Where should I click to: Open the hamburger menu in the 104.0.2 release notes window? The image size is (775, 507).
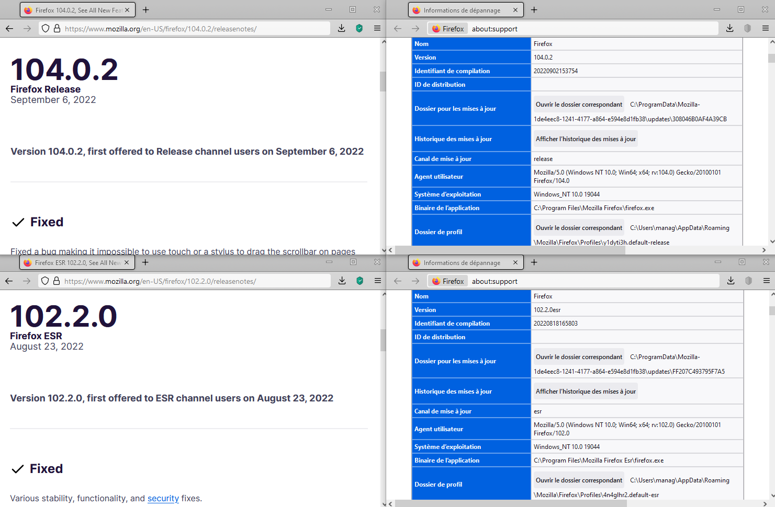377,29
